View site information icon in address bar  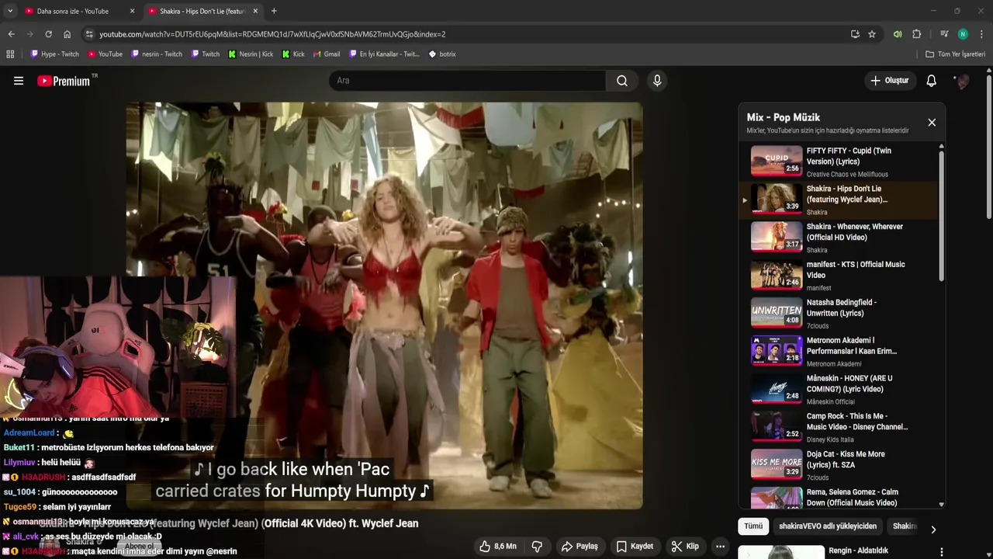coord(89,34)
